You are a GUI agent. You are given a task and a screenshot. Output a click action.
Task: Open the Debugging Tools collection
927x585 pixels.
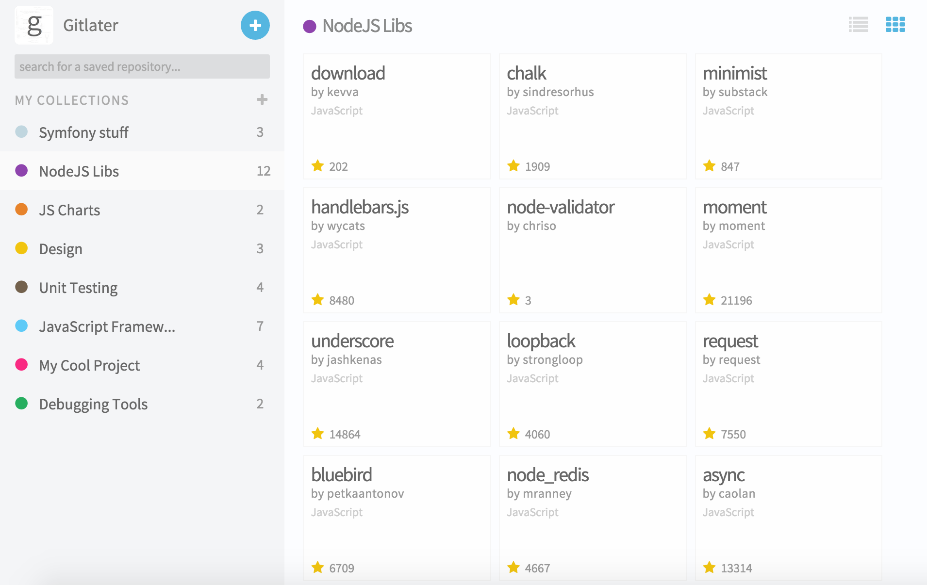142,404
